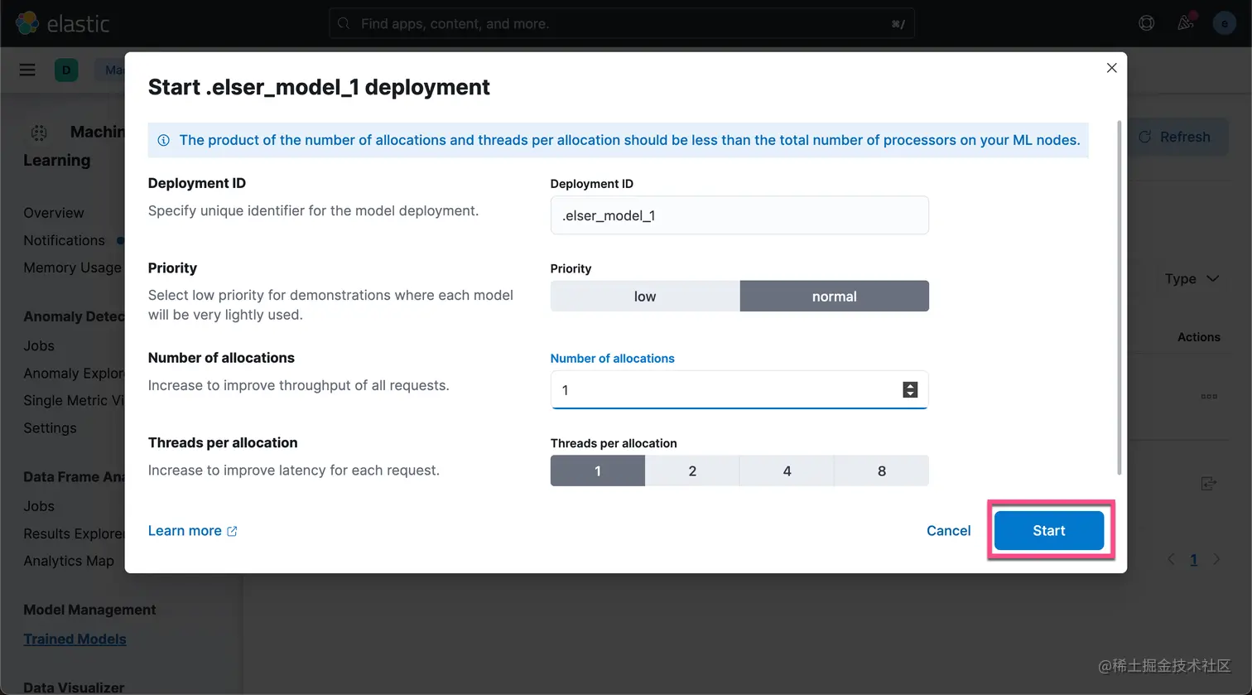The width and height of the screenshot is (1252, 695).
Task: Click the icon below the row actions
Action: coord(1209,483)
